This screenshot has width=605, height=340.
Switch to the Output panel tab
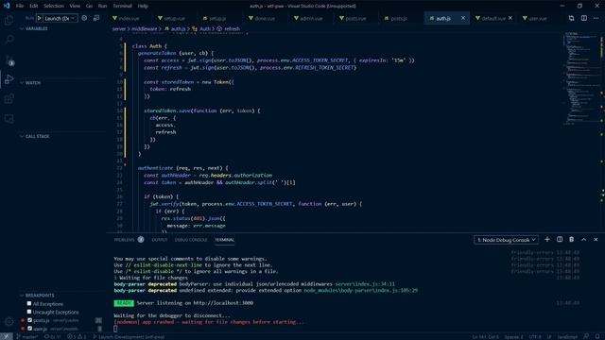(160, 240)
